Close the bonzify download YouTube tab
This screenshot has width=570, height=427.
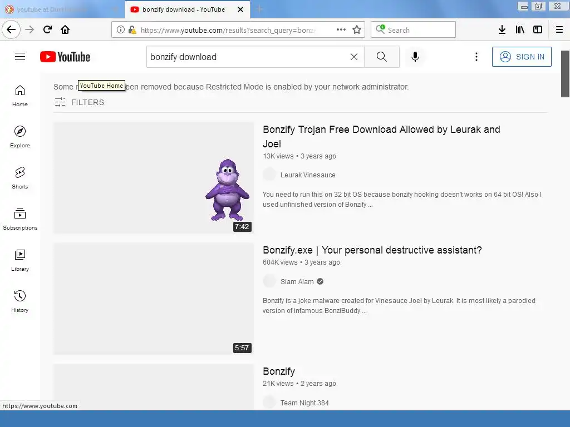pyautogui.click(x=240, y=9)
